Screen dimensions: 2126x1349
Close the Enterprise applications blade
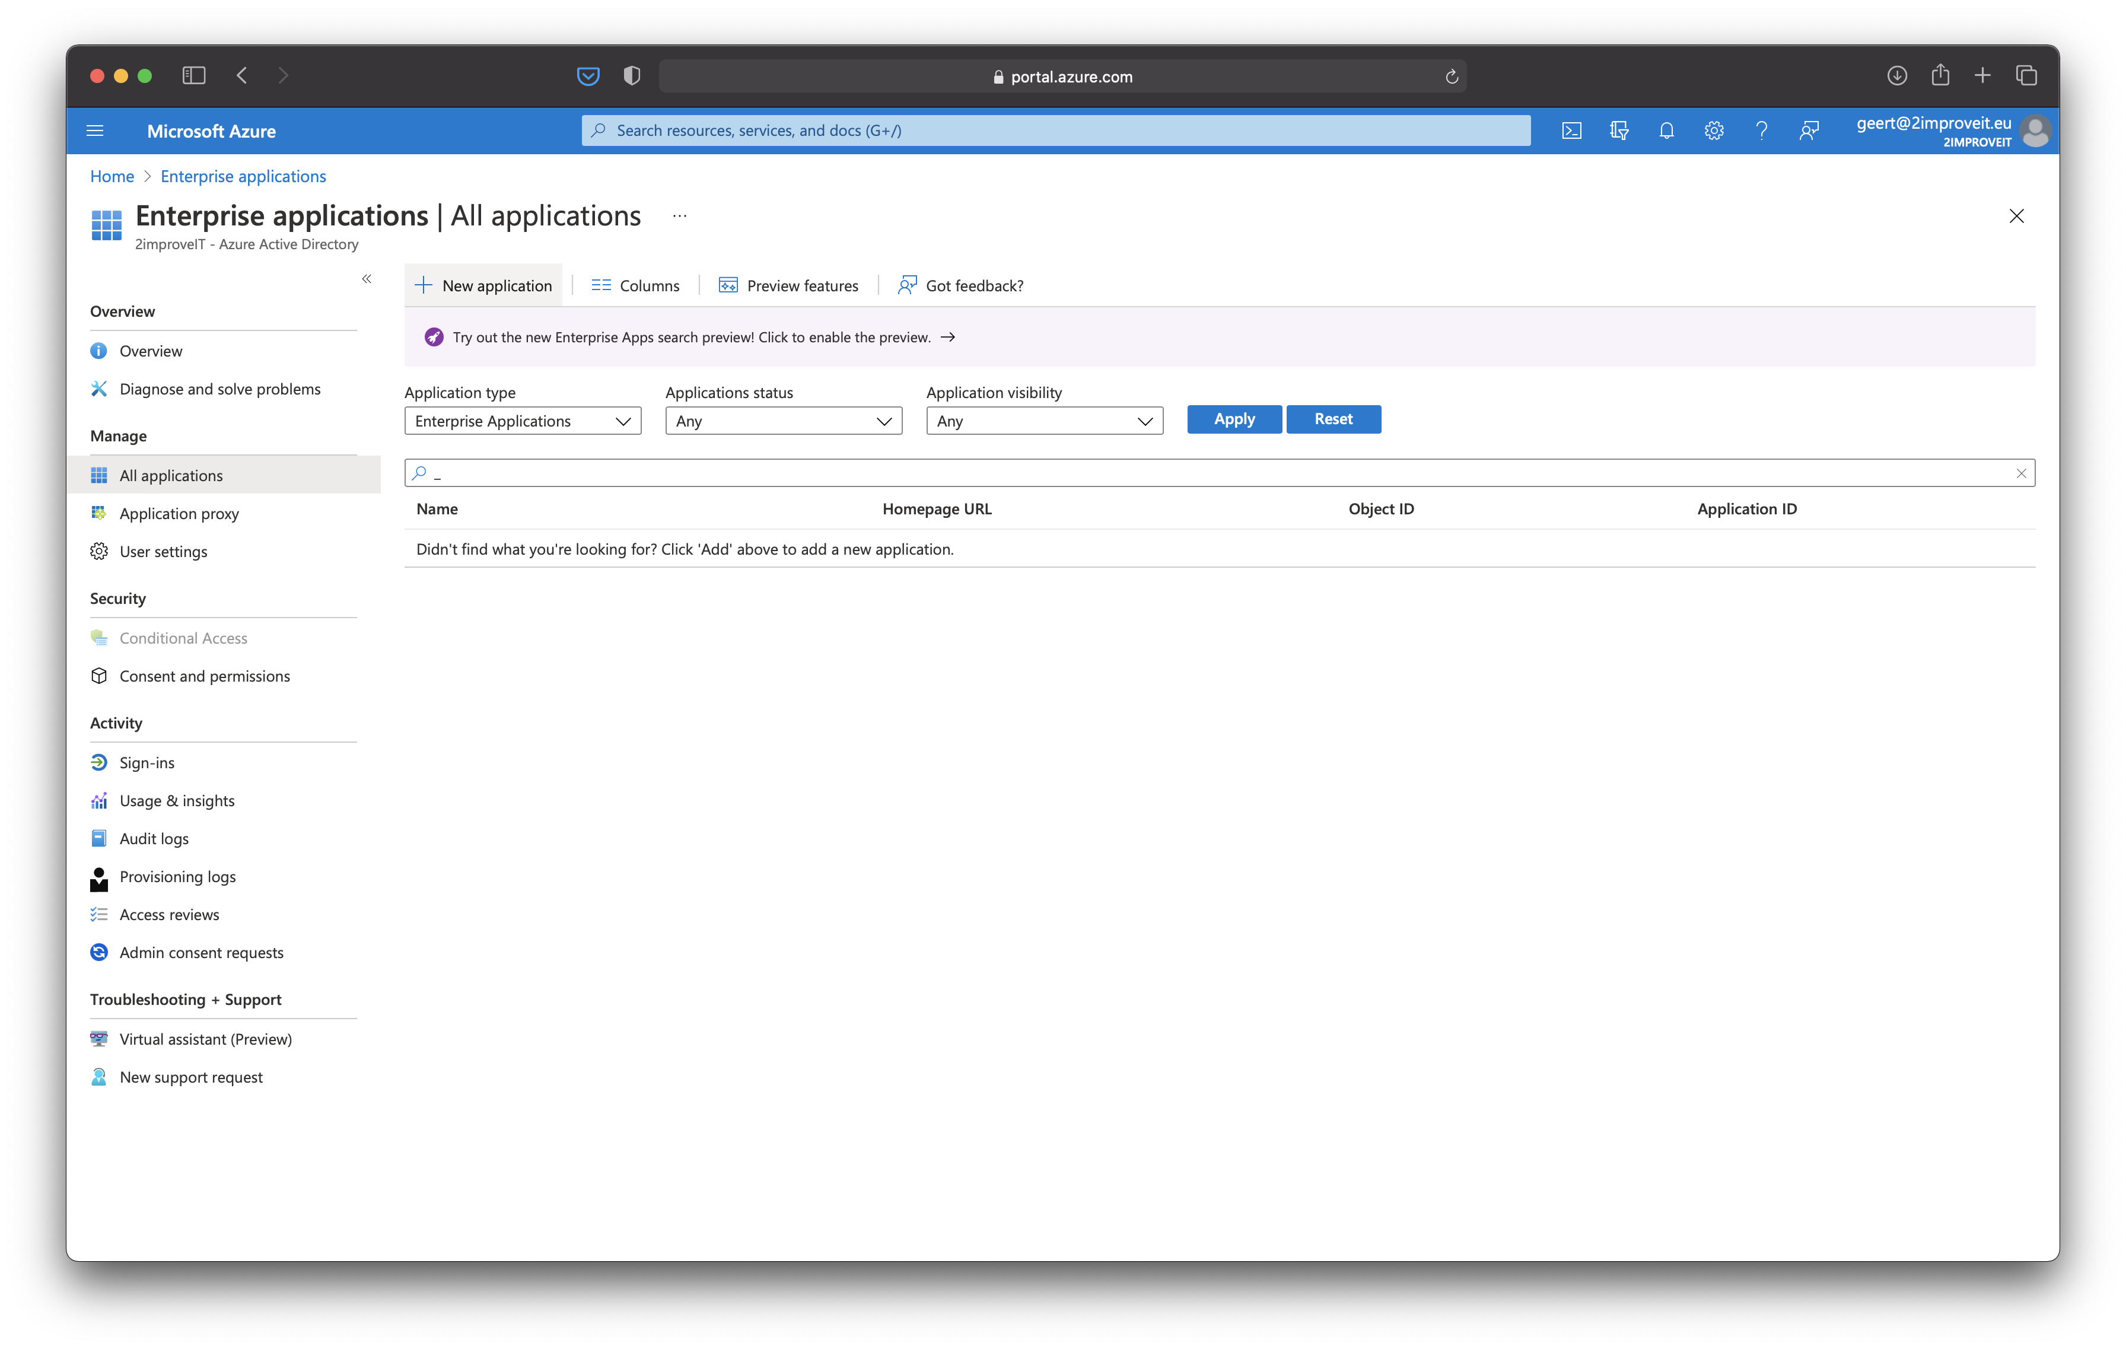coord(2016,215)
